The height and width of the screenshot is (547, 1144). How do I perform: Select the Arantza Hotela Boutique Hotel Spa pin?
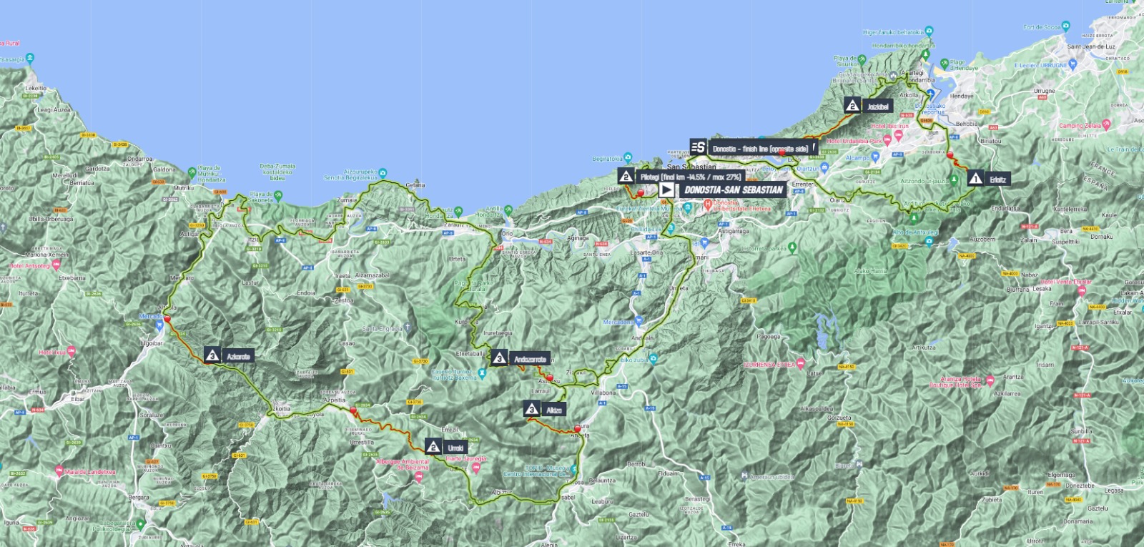click(x=990, y=381)
